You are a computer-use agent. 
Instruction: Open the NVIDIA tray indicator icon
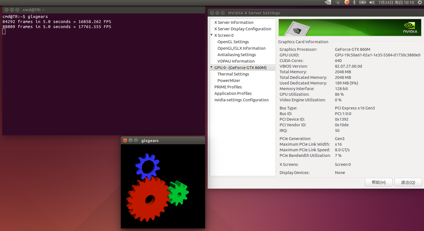[328, 3]
